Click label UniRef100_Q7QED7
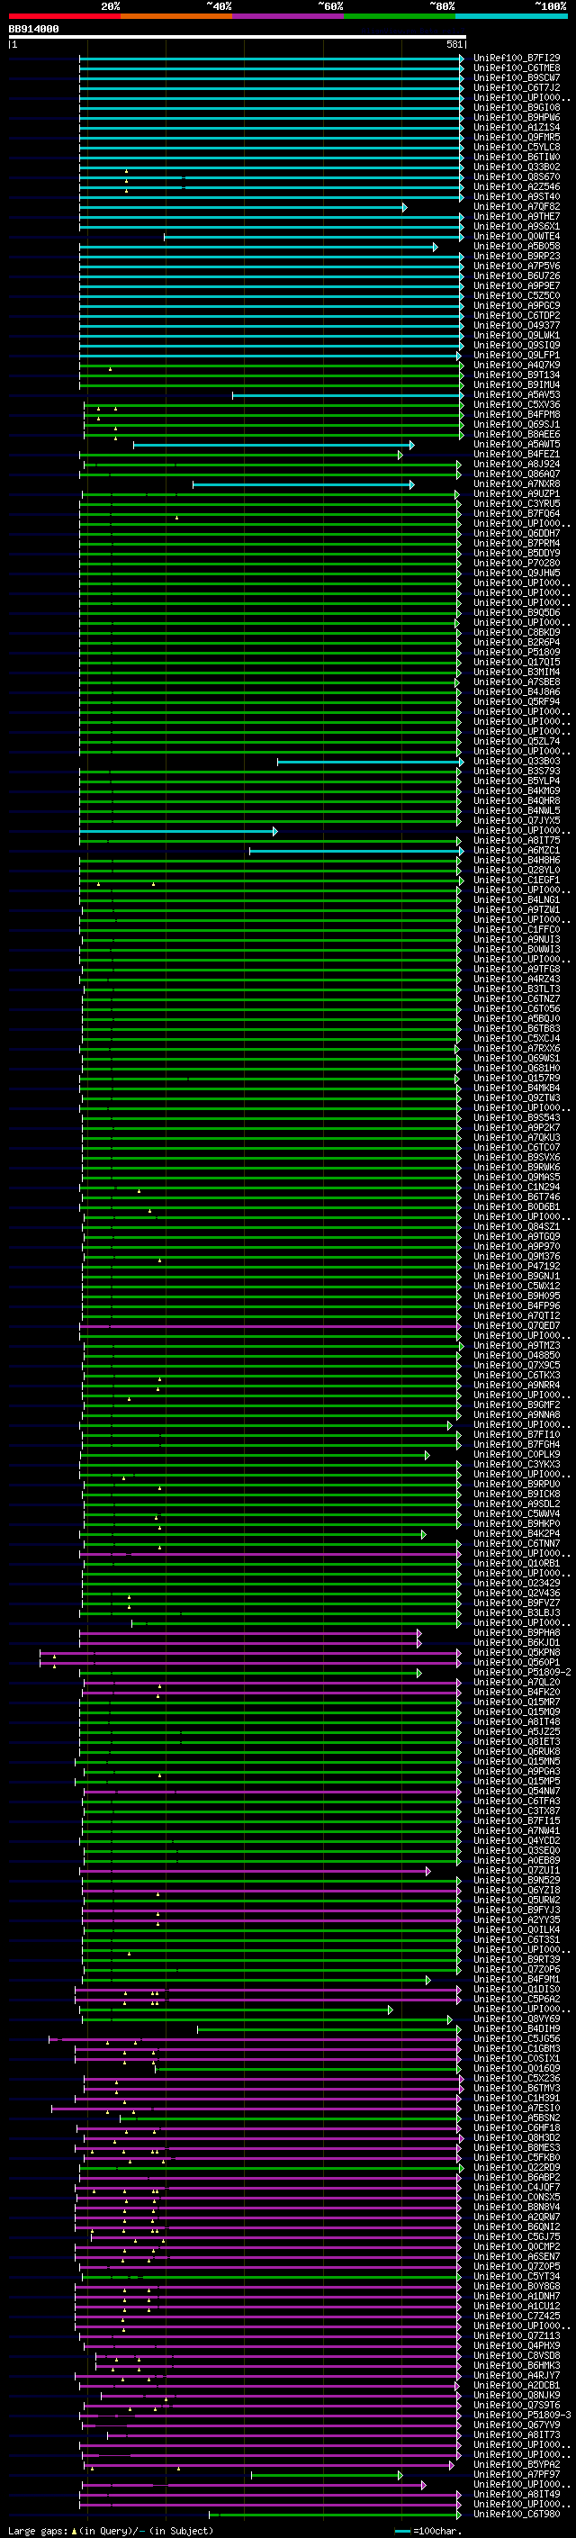The width and height of the screenshot is (576, 2538). point(517,1325)
